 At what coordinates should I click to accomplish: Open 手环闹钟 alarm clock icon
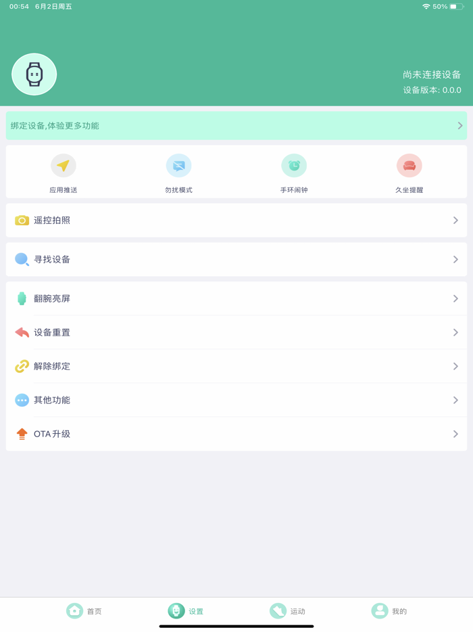click(294, 166)
